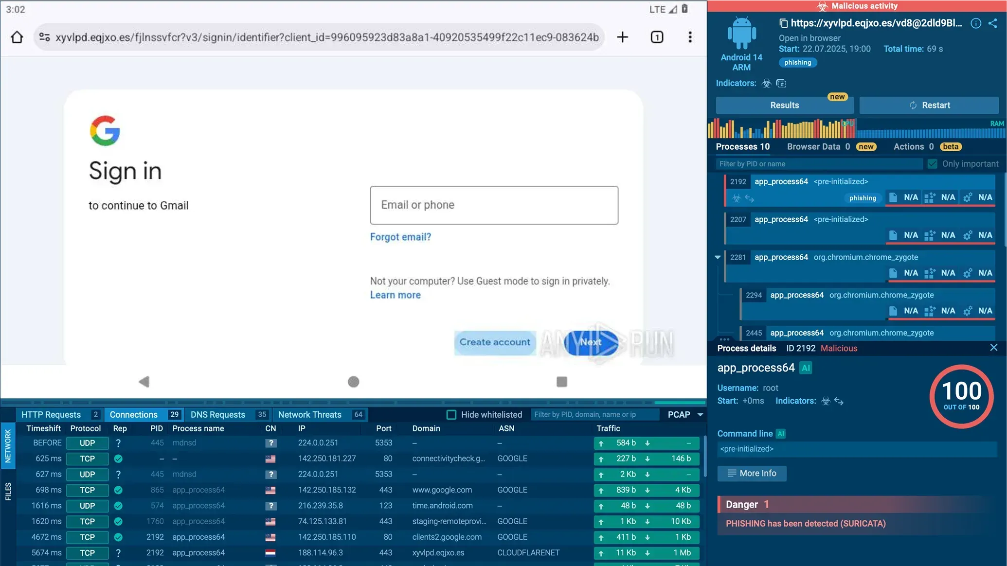Open browser three-dot overflow menu
The width and height of the screenshot is (1007, 566).
click(690, 37)
